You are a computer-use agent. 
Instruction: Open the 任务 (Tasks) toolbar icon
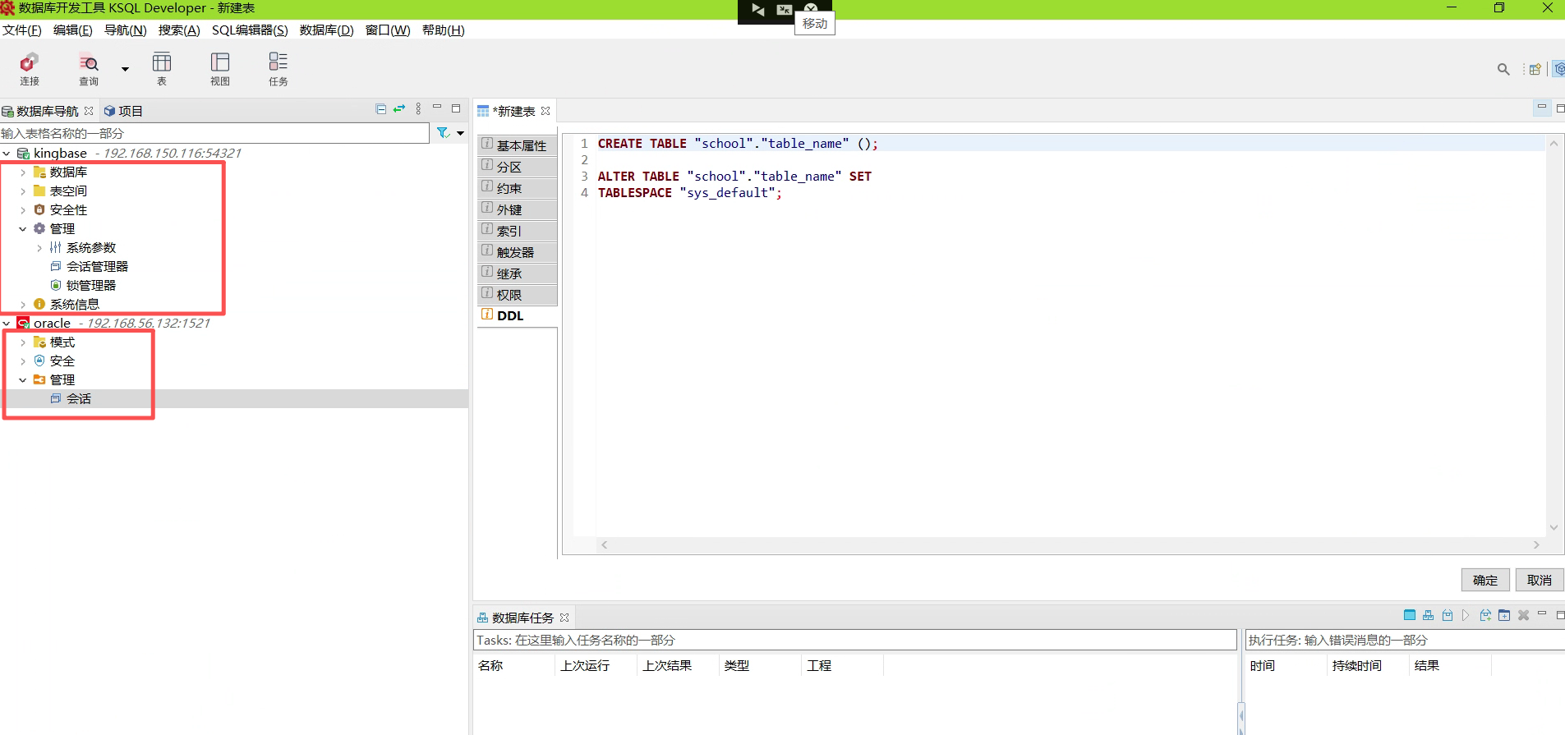(278, 68)
